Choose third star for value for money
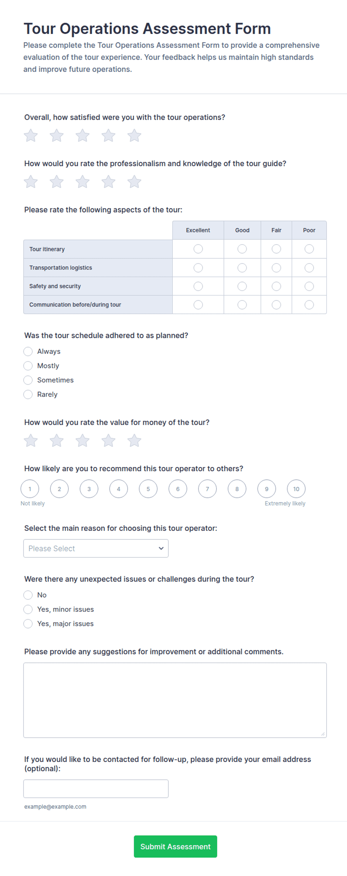This screenshot has width=347, height=876. click(82, 441)
